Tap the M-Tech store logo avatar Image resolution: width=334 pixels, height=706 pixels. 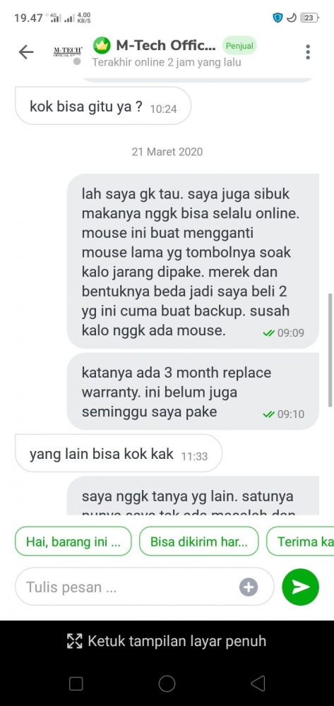(x=68, y=52)
